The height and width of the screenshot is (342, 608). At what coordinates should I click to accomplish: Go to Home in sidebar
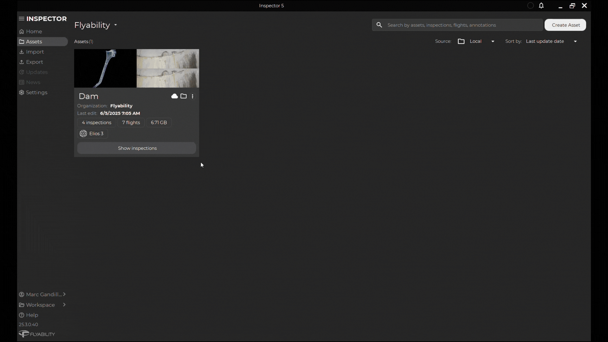point(34,31)
